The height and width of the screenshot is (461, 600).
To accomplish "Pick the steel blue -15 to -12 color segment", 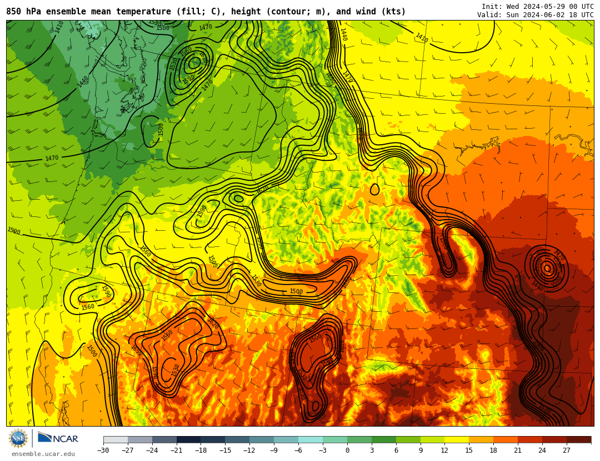I will (237, 439).
